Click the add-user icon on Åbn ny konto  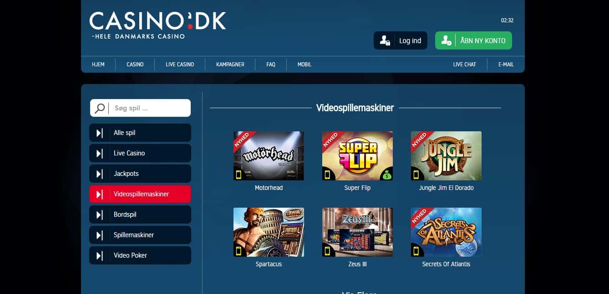pyautogui.click(x=447, y=40)
